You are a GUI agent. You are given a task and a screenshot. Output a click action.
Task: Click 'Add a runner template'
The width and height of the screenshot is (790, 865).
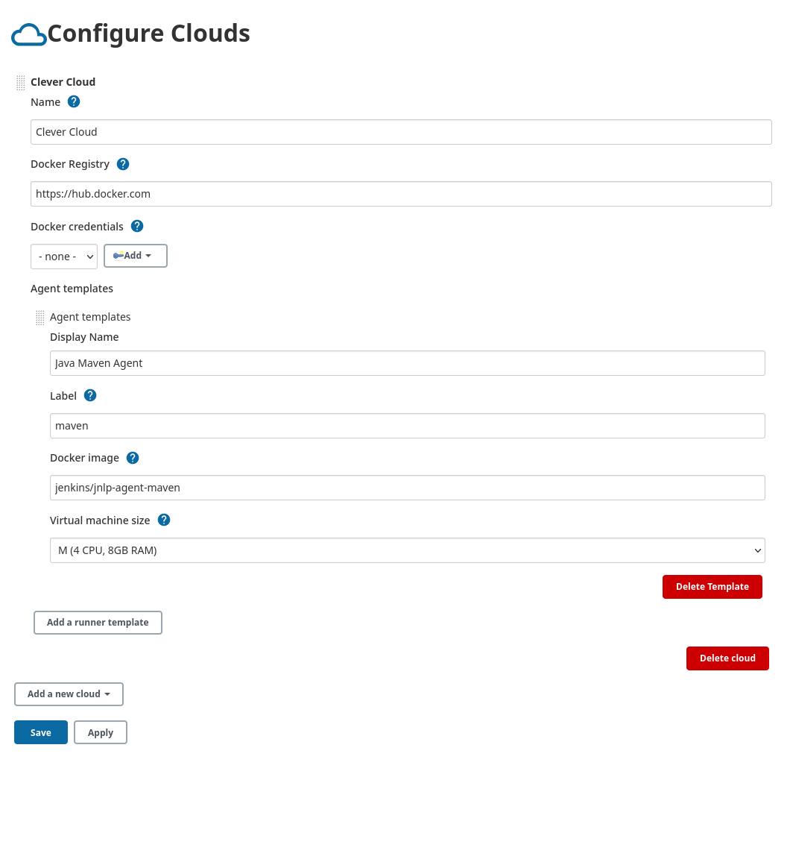pyautogui.click(x=98, y=622)
